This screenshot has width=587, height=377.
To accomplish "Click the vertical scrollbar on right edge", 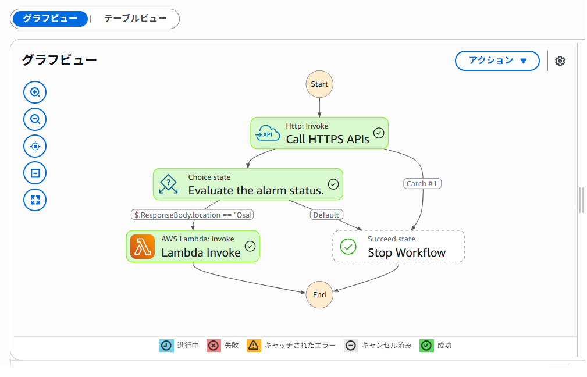I will [581, 200].
